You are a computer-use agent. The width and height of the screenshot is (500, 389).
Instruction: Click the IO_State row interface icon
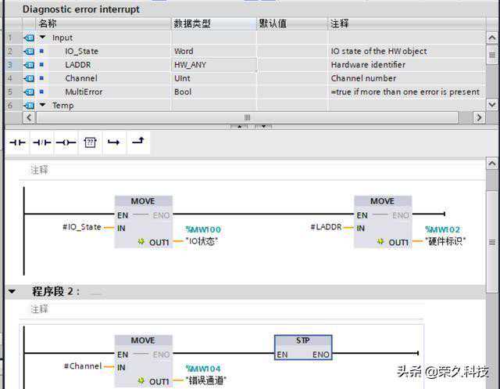coord(29,52)
